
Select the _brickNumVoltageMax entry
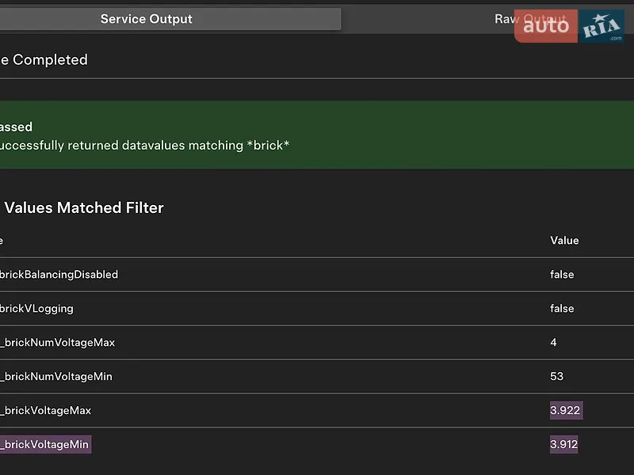tap(57, 343)
